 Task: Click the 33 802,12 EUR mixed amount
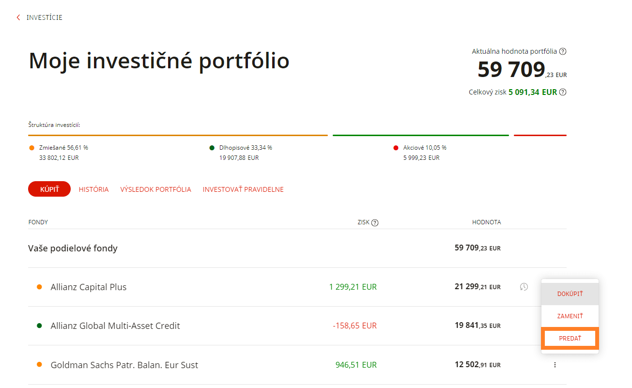tap(59, 158)
